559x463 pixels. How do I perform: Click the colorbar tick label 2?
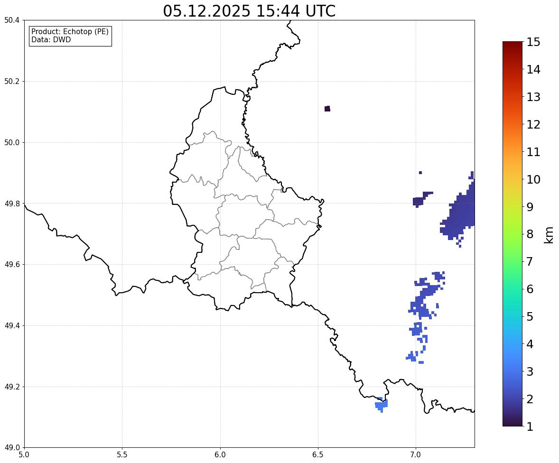530,399
